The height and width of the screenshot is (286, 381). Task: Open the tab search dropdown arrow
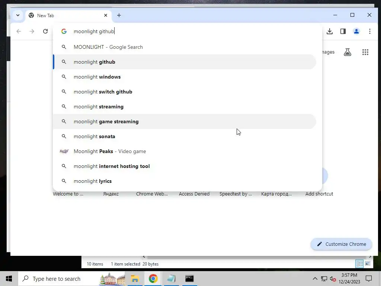coord(18,15)
